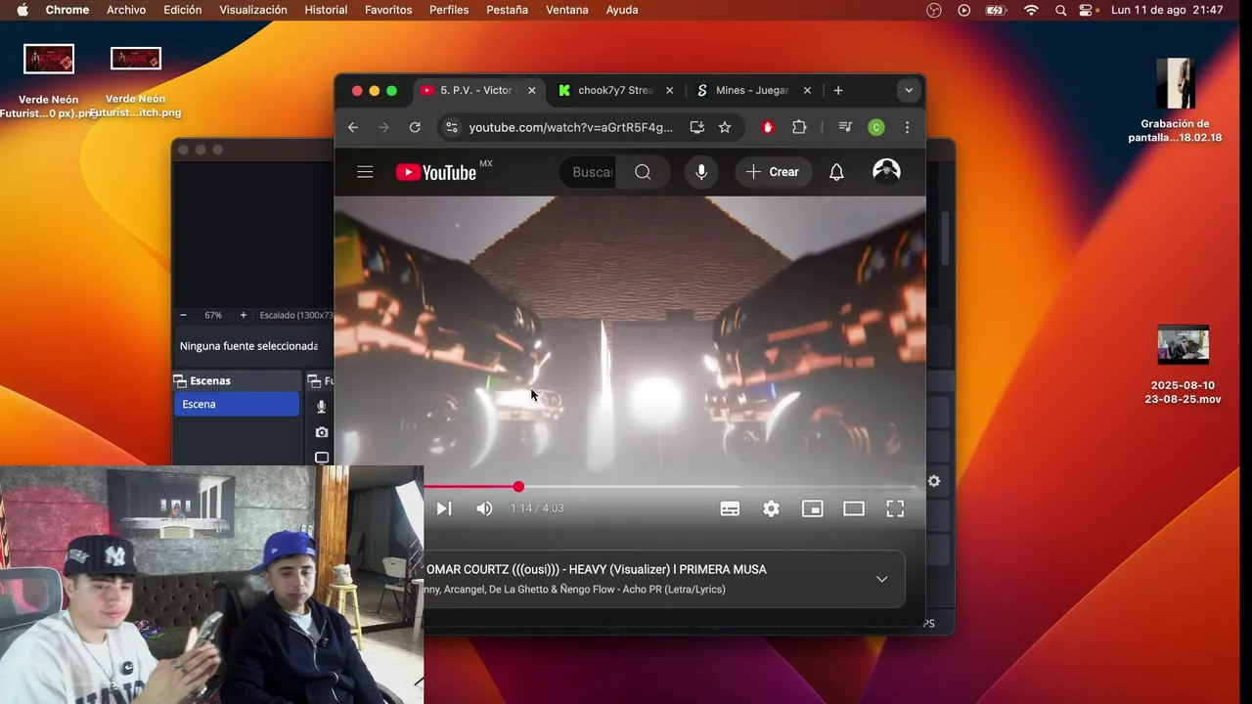Close the Mines – Jugar tab
The image size is (1252, 704).
pos(807,90)
